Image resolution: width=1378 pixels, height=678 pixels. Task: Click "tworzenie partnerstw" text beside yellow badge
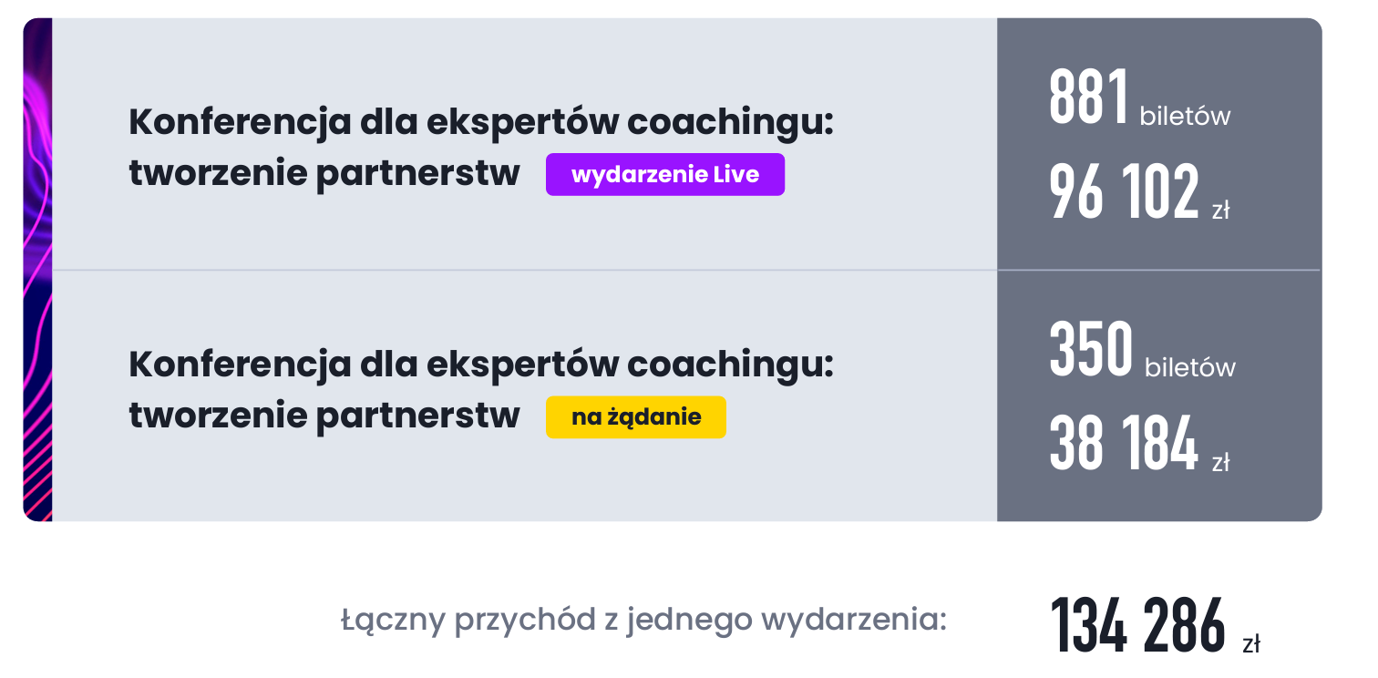click(x=324, y=417)
